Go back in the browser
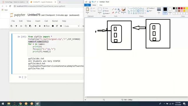 click(x=3, y=6)
